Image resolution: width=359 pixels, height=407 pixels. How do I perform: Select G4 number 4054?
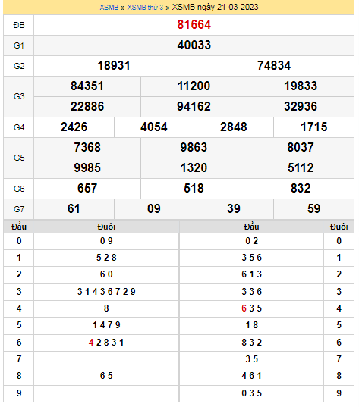154,127
